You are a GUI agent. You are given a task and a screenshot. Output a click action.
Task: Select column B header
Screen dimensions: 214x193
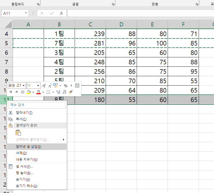(x=59, y=24)
